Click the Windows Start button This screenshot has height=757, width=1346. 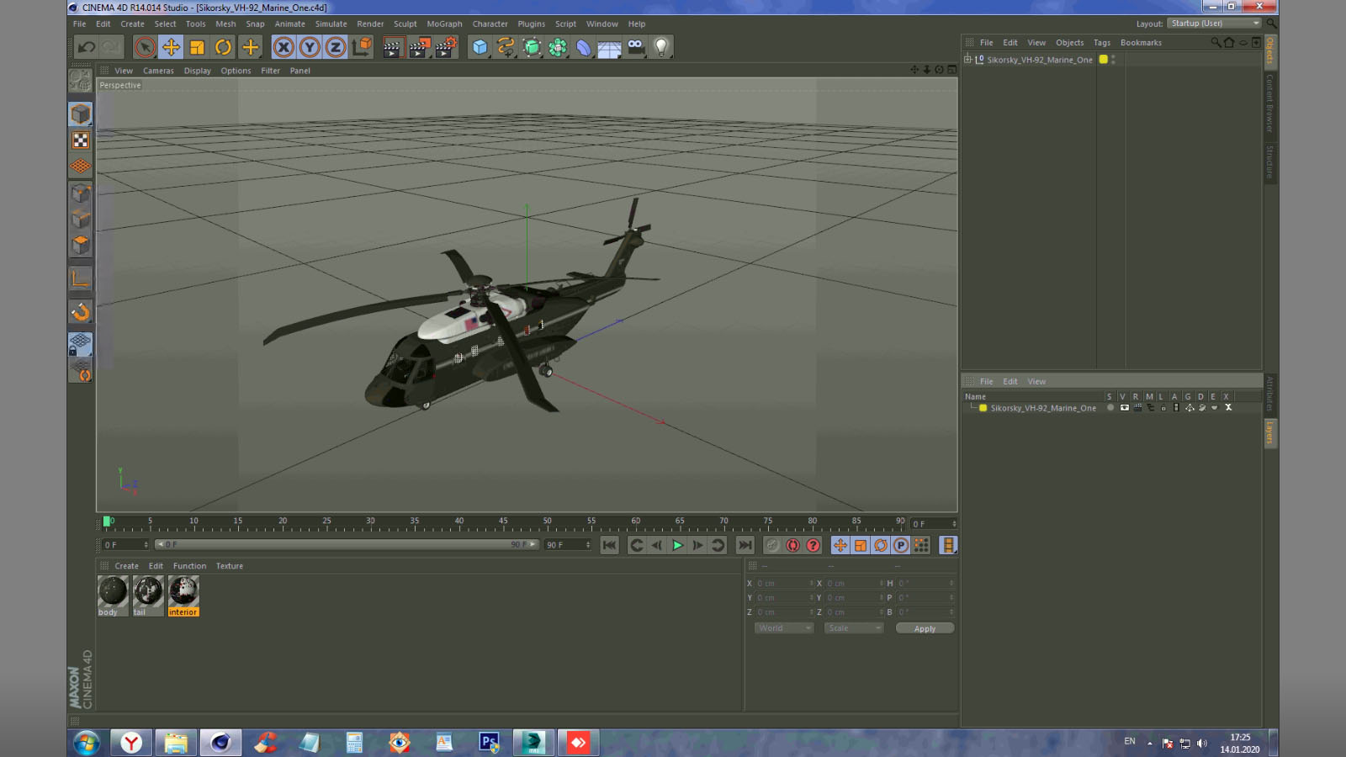point(87,742)
